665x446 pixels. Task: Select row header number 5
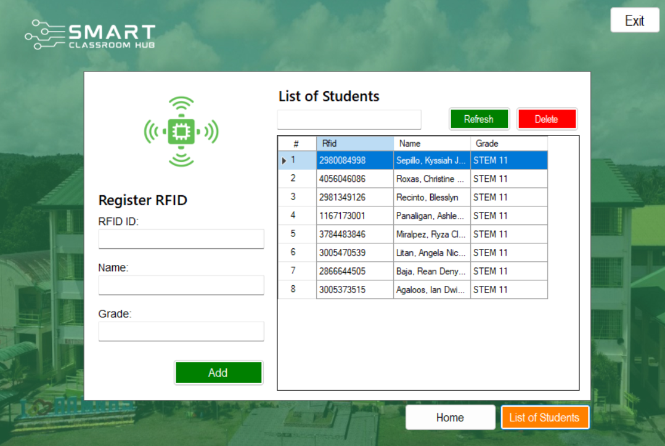coord(297,235)
